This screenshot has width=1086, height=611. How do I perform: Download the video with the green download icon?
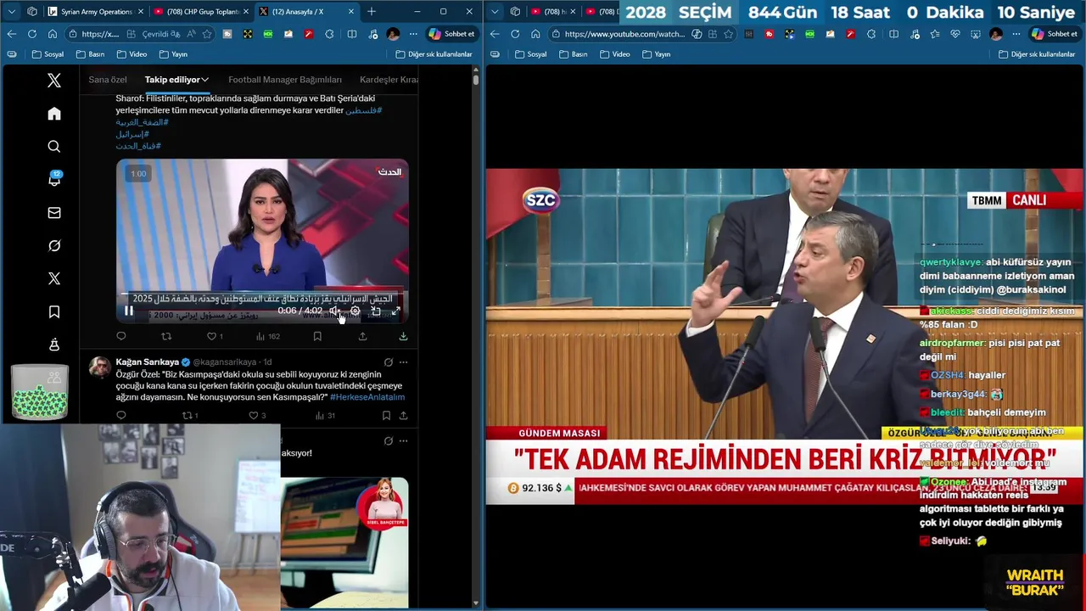click(403, 336)
